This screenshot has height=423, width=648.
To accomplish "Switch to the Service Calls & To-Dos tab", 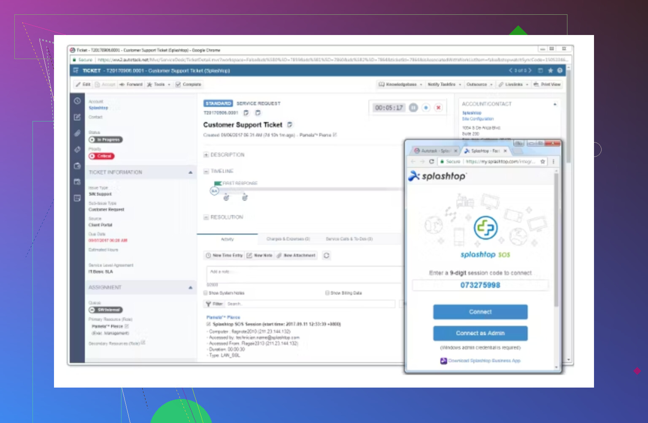I will [349, 239].
